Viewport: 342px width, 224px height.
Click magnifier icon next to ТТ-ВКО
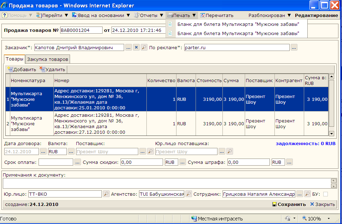(106, 194)
